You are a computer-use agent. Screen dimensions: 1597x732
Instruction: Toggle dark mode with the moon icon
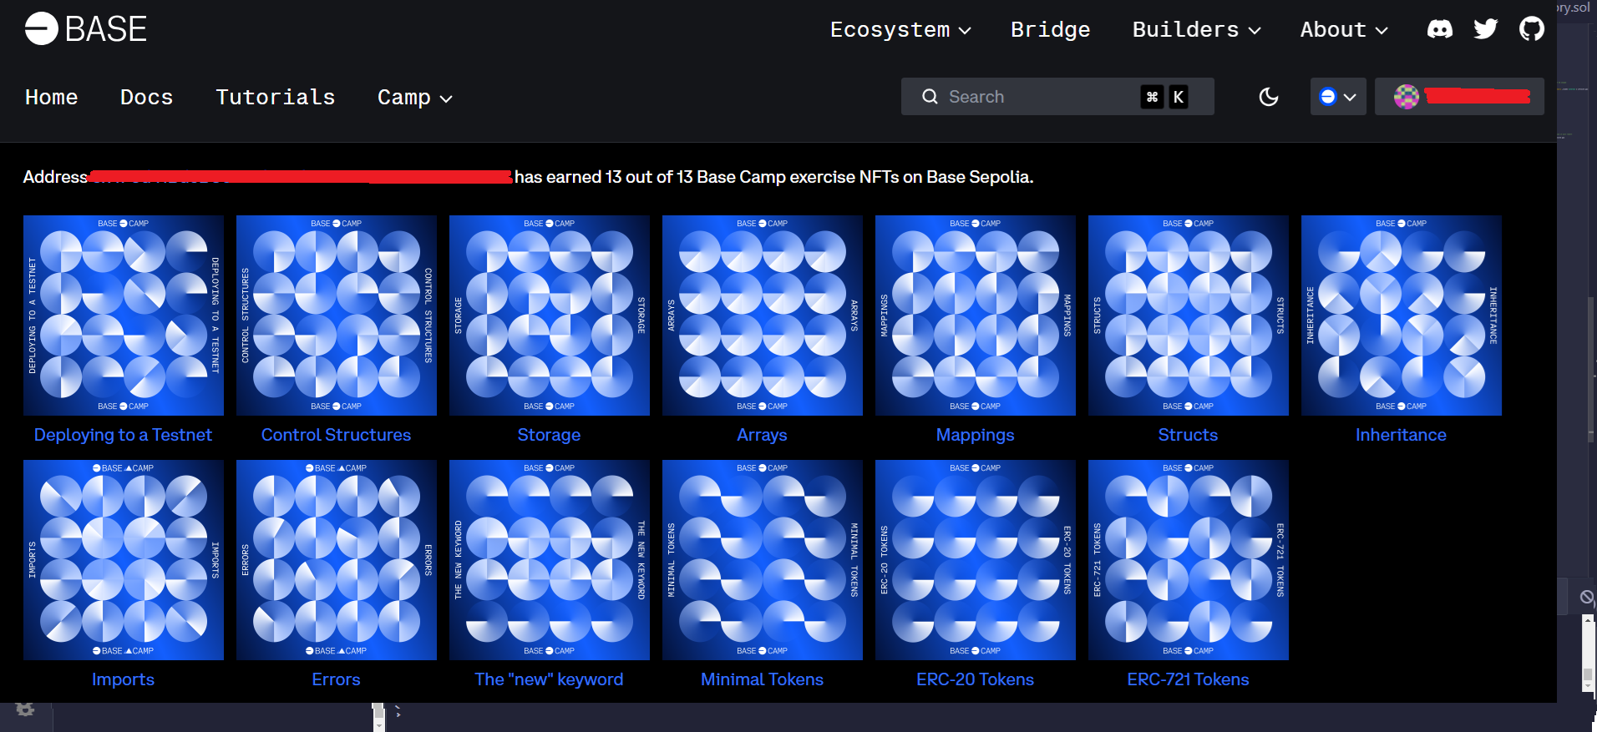tap(1269, 97)
